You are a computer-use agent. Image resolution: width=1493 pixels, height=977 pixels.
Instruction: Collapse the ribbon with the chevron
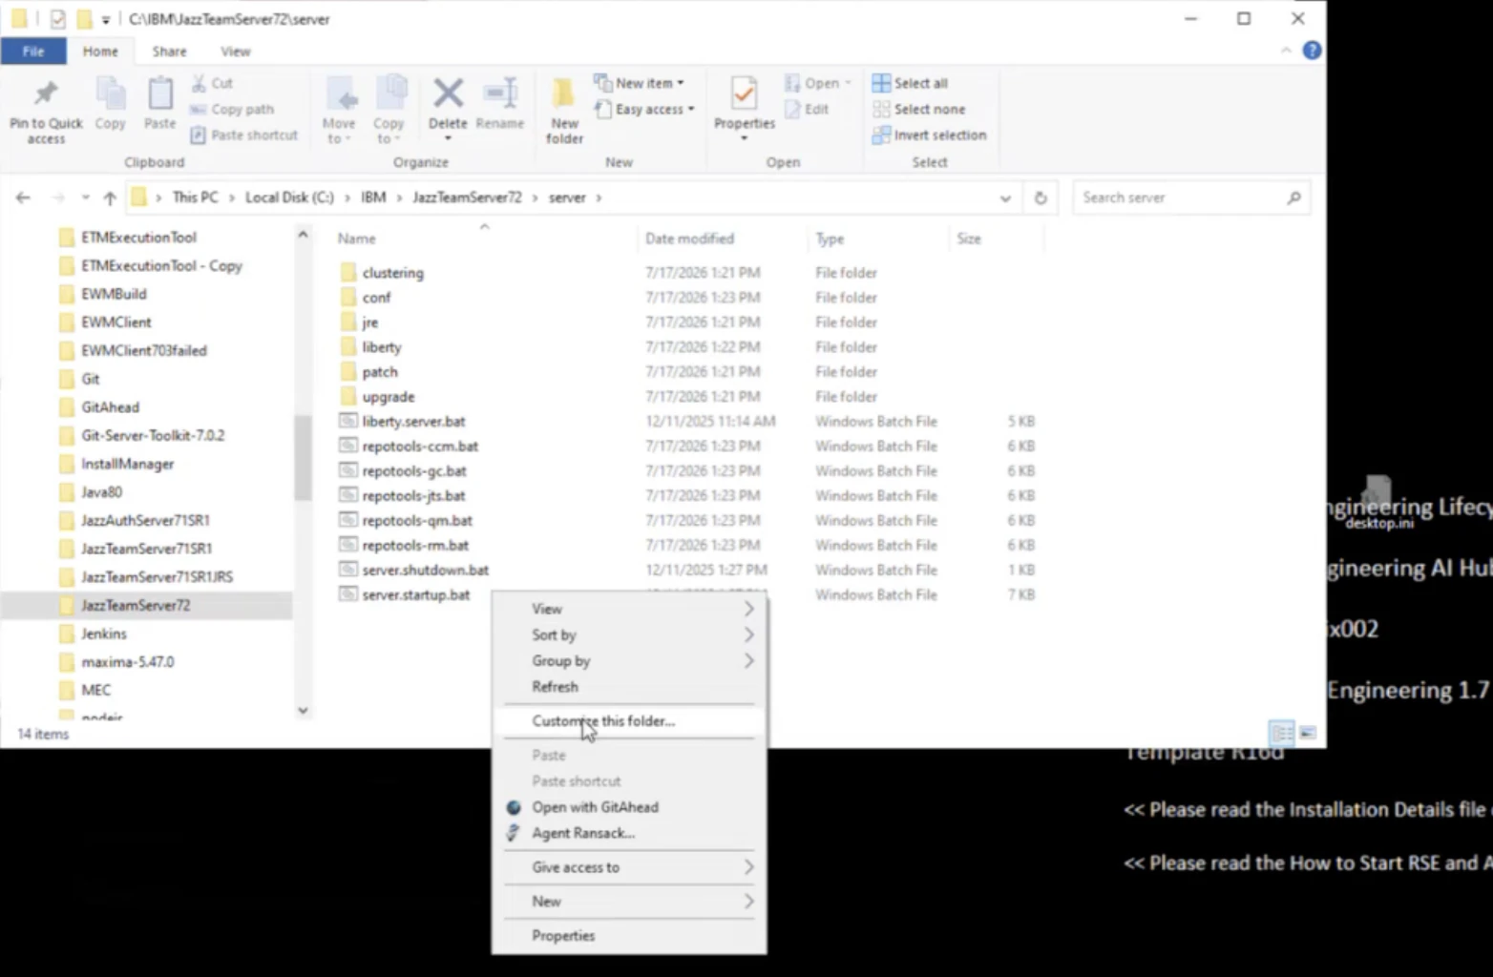pos(1285,51)
